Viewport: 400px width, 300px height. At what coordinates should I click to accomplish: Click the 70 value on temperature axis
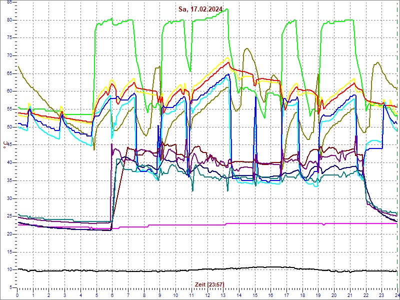click(9, 56)
